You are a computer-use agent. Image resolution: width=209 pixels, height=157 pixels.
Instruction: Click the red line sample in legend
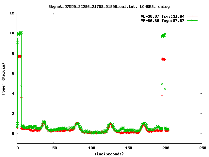pos(192,16)
